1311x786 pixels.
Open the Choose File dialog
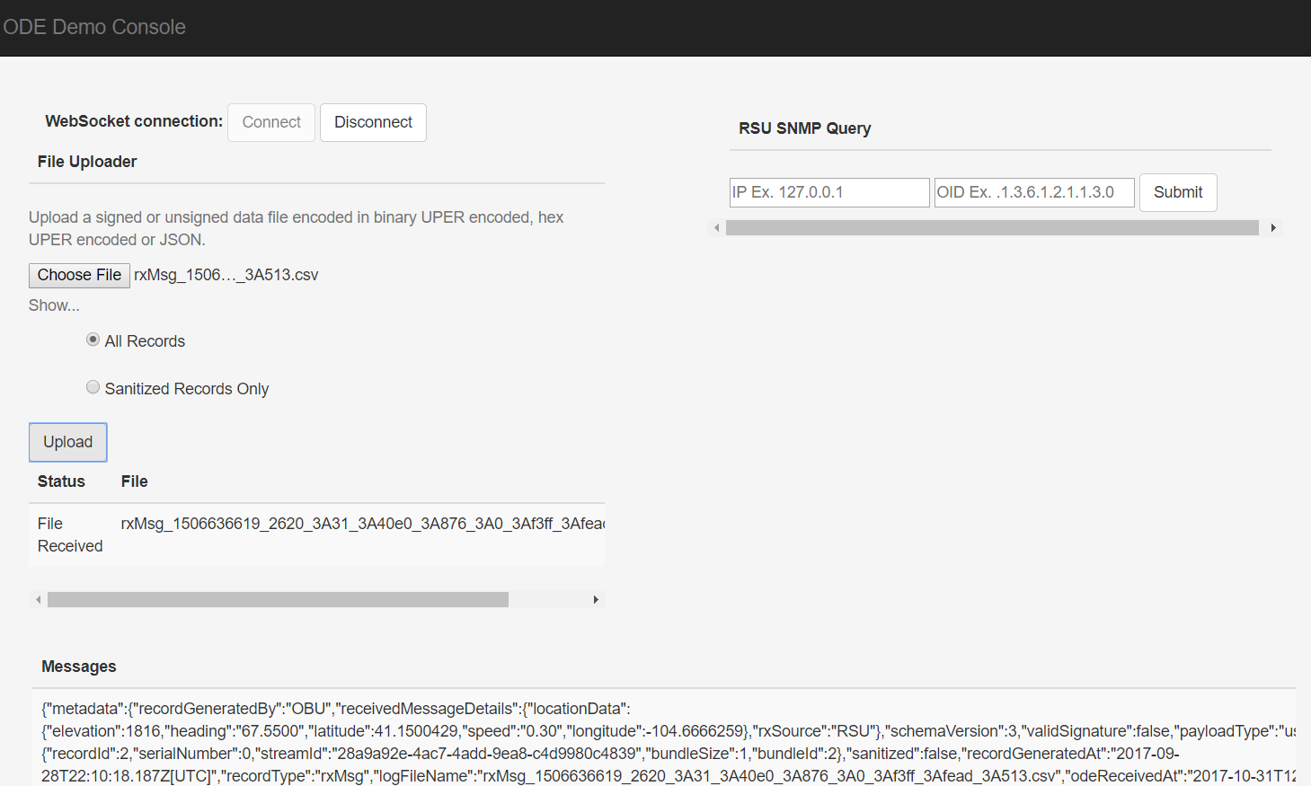click(x=79, y=275)
